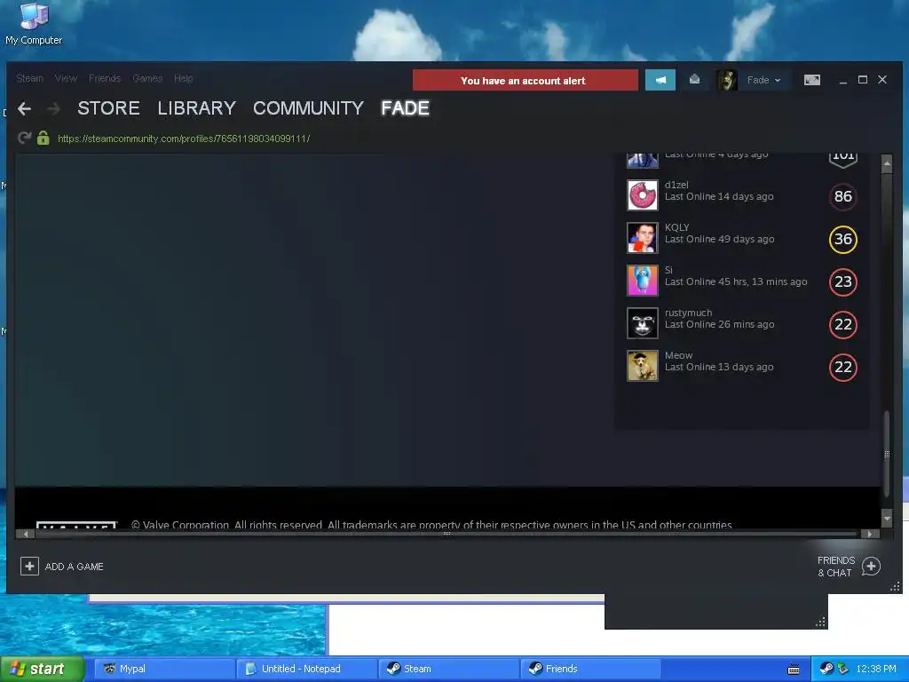Image resolution: width=909 pixels, height=682 pixels.
Task: Open d1zel's donut avatar
Action: [643, 194]
